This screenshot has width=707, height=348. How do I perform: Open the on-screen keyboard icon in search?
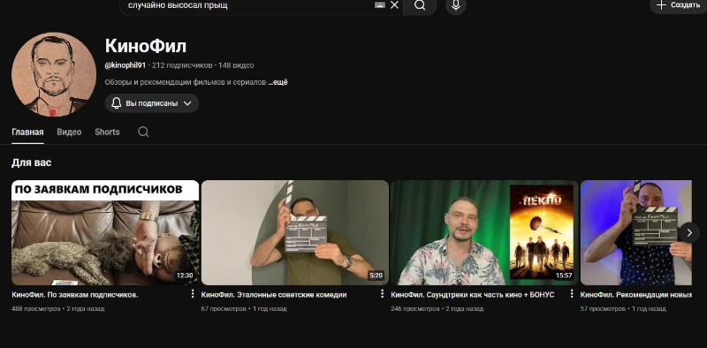point(380,5)
